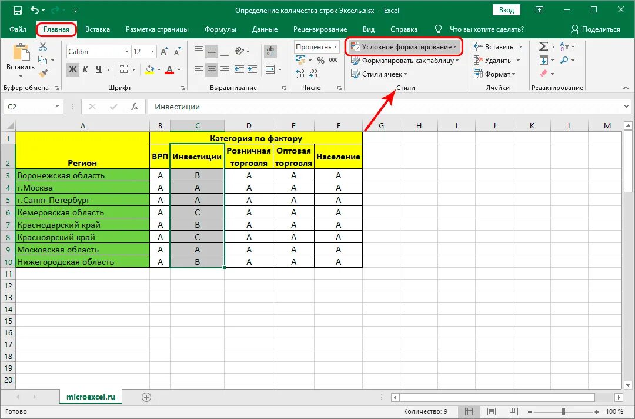The image size is (635, 419).
Task: Switch to the Рецензирование tab
Action: (x=320, y=29)
